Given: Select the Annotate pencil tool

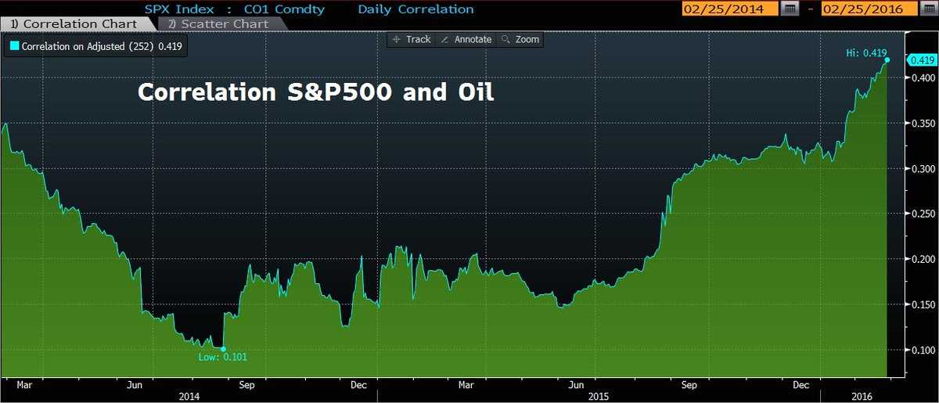Looking at the screenshot, I should 466,39.
